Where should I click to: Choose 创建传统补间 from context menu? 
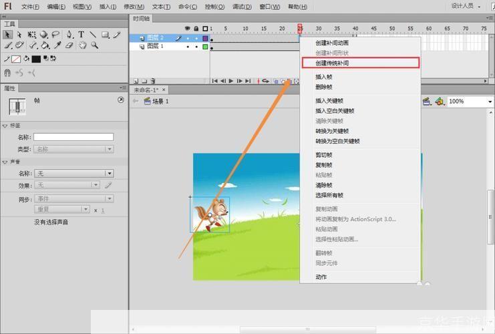coord(361,63)
